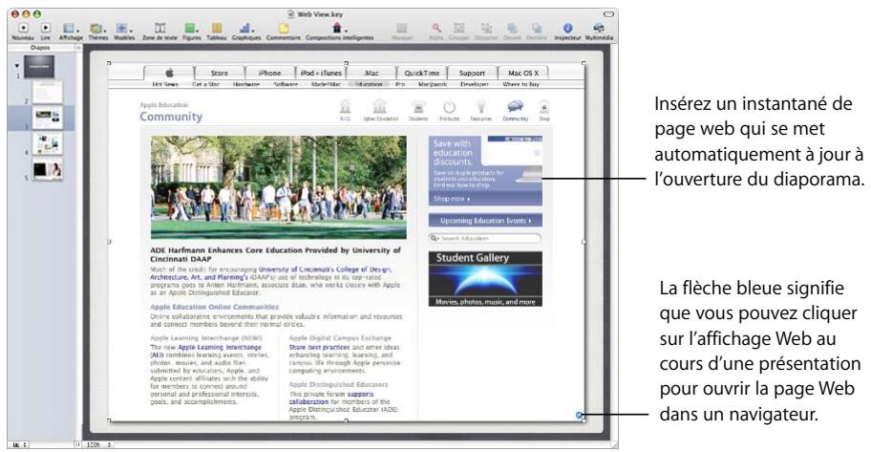Click Hot News in the webpage sub-navigation

tap(165, 84)
